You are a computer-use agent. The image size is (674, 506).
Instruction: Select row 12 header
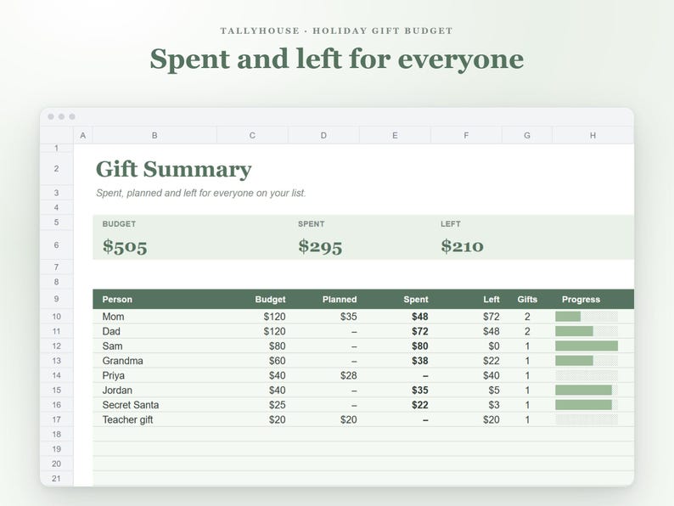tap(56, 346)
